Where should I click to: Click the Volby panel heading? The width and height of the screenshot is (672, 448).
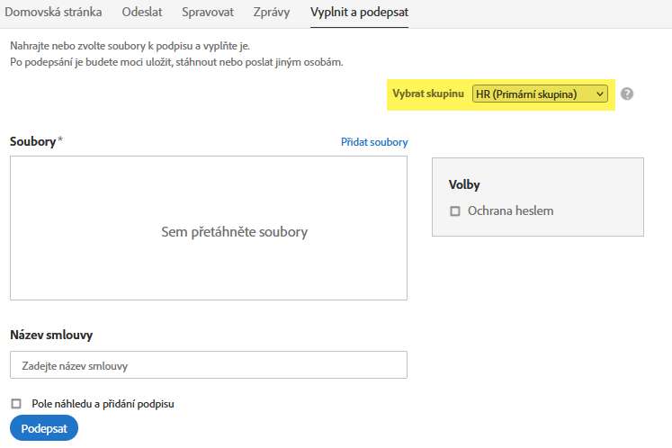pyautogui.click(x=464, y=184)
